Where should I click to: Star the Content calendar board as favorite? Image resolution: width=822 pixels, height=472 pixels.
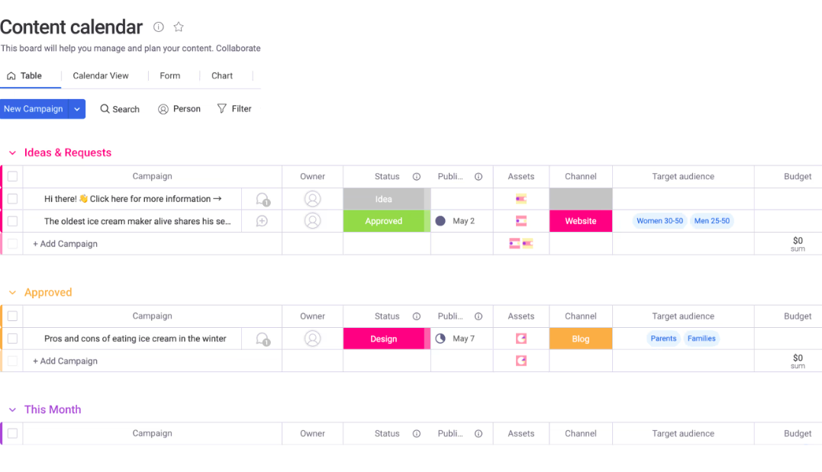[x=179, y=27]
